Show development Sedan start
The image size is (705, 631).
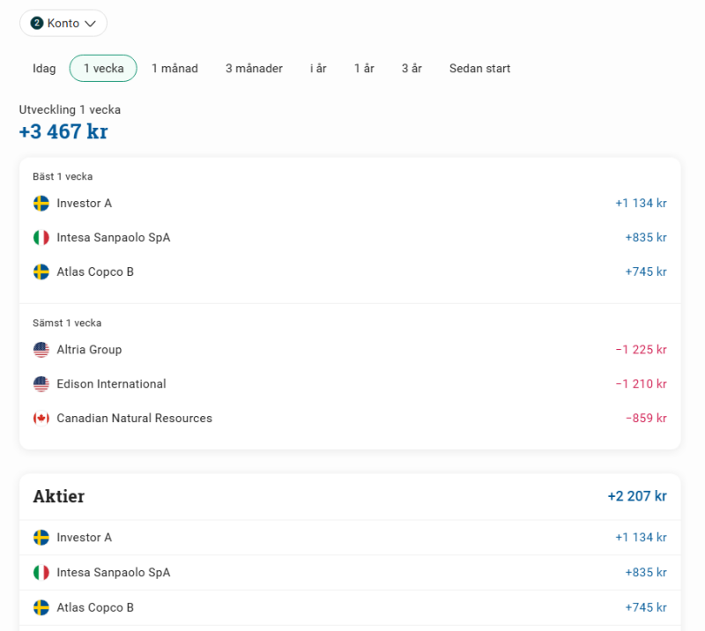click(x=479, y=69)
